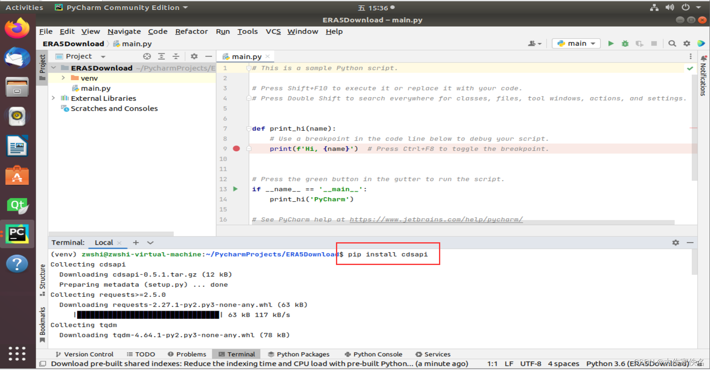Select opened file locate target icon
The width and height of the screenshot is (710, 370).
click(147, 56)
